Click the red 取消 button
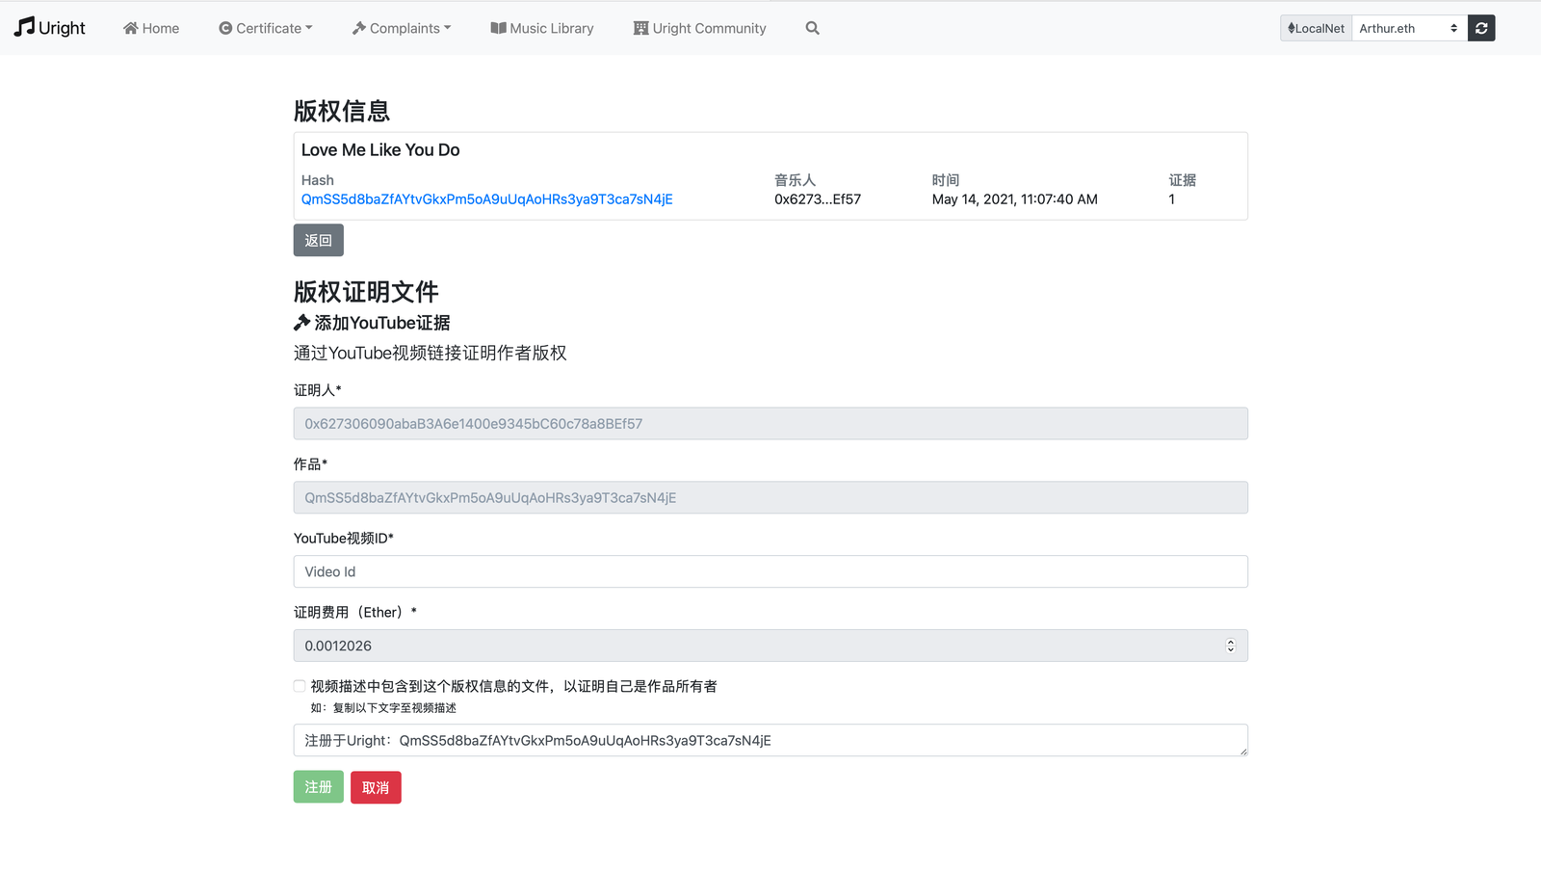The image size is (1541, 871). 376,787
